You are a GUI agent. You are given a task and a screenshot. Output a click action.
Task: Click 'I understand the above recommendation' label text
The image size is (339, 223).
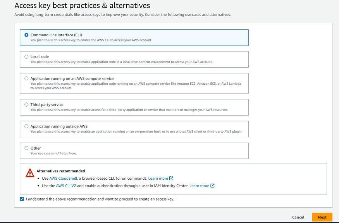(x=100, y=199)
